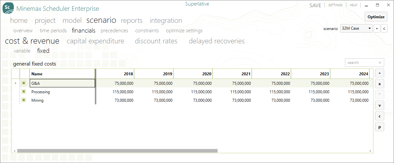Click the 2023 column header

pos(311,74)
